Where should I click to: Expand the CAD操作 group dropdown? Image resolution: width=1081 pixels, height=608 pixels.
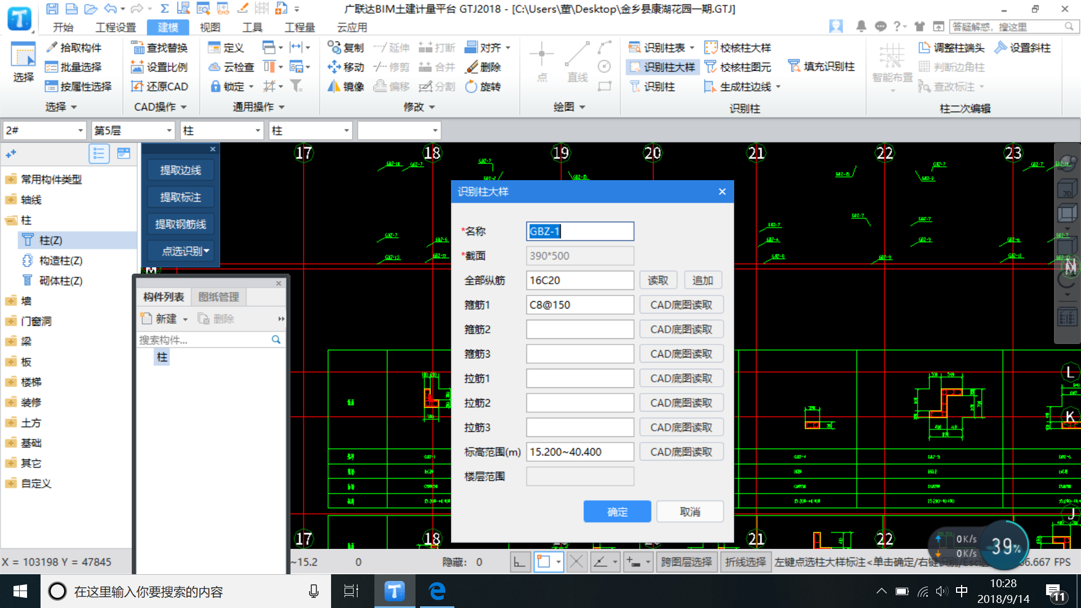coord(160,107)
